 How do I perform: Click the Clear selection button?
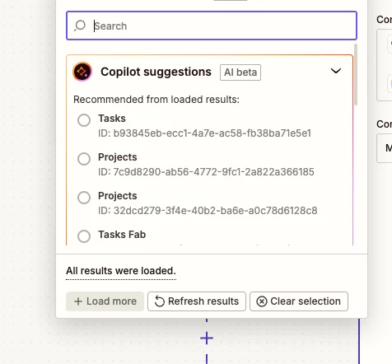(299, 301)
